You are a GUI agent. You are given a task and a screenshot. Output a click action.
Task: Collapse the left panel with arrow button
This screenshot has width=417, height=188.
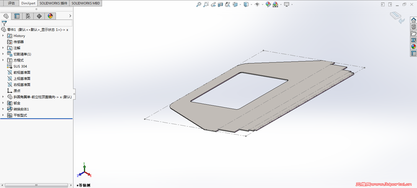383,4
